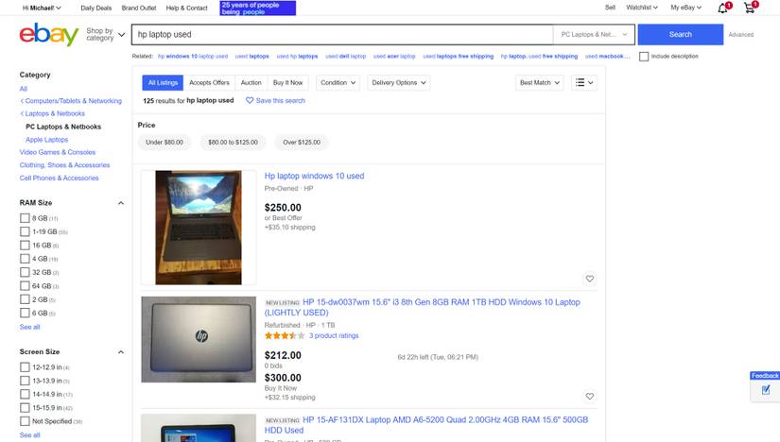Open Cell Phones & Accessories category
The width and height of the screenshot is (780, 442).
[60, 178]
